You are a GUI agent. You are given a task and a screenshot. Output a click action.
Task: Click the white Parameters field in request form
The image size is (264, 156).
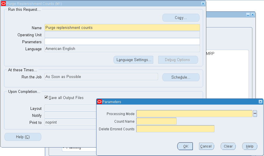122,42
